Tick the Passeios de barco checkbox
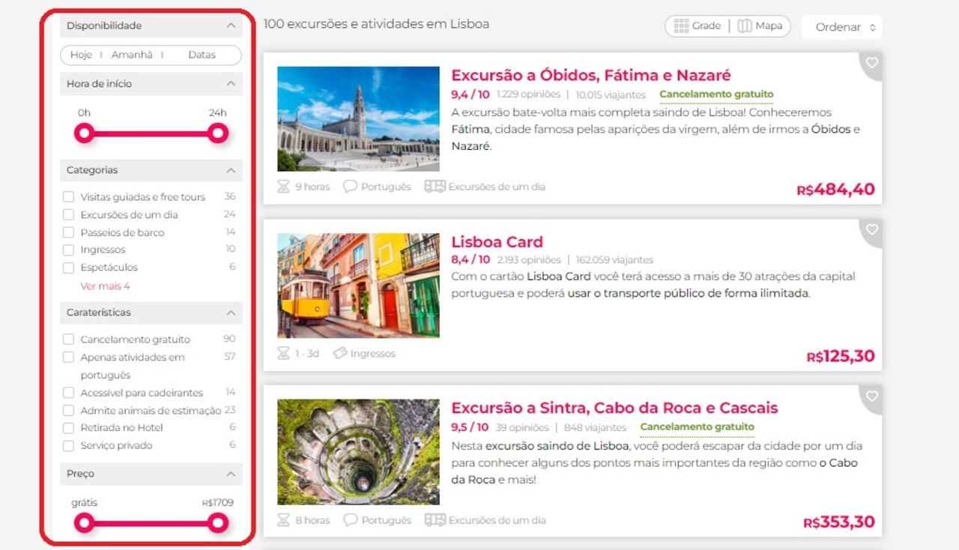This screenshot has height=550, width=959. pos(68,232)
